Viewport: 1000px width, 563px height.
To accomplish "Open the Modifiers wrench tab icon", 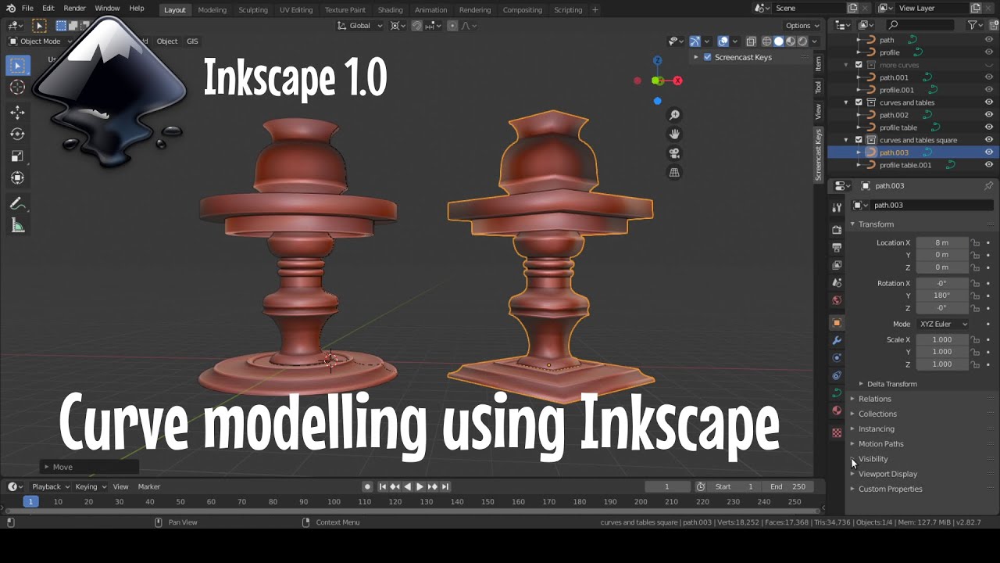I will (x=837, y=340).
